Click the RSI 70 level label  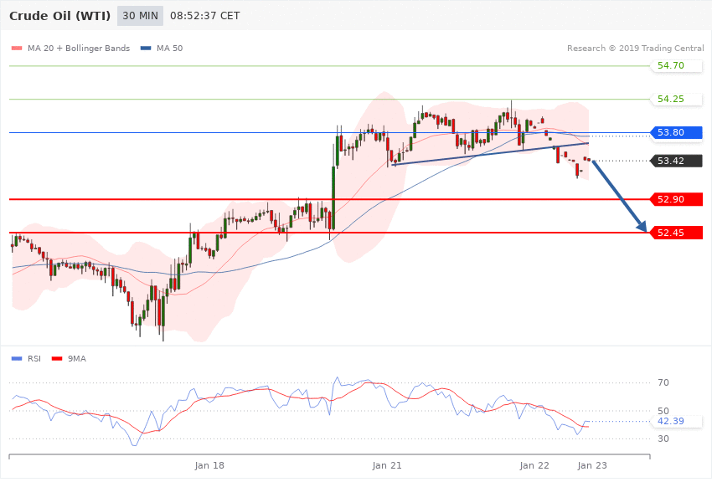coord(663,383)
